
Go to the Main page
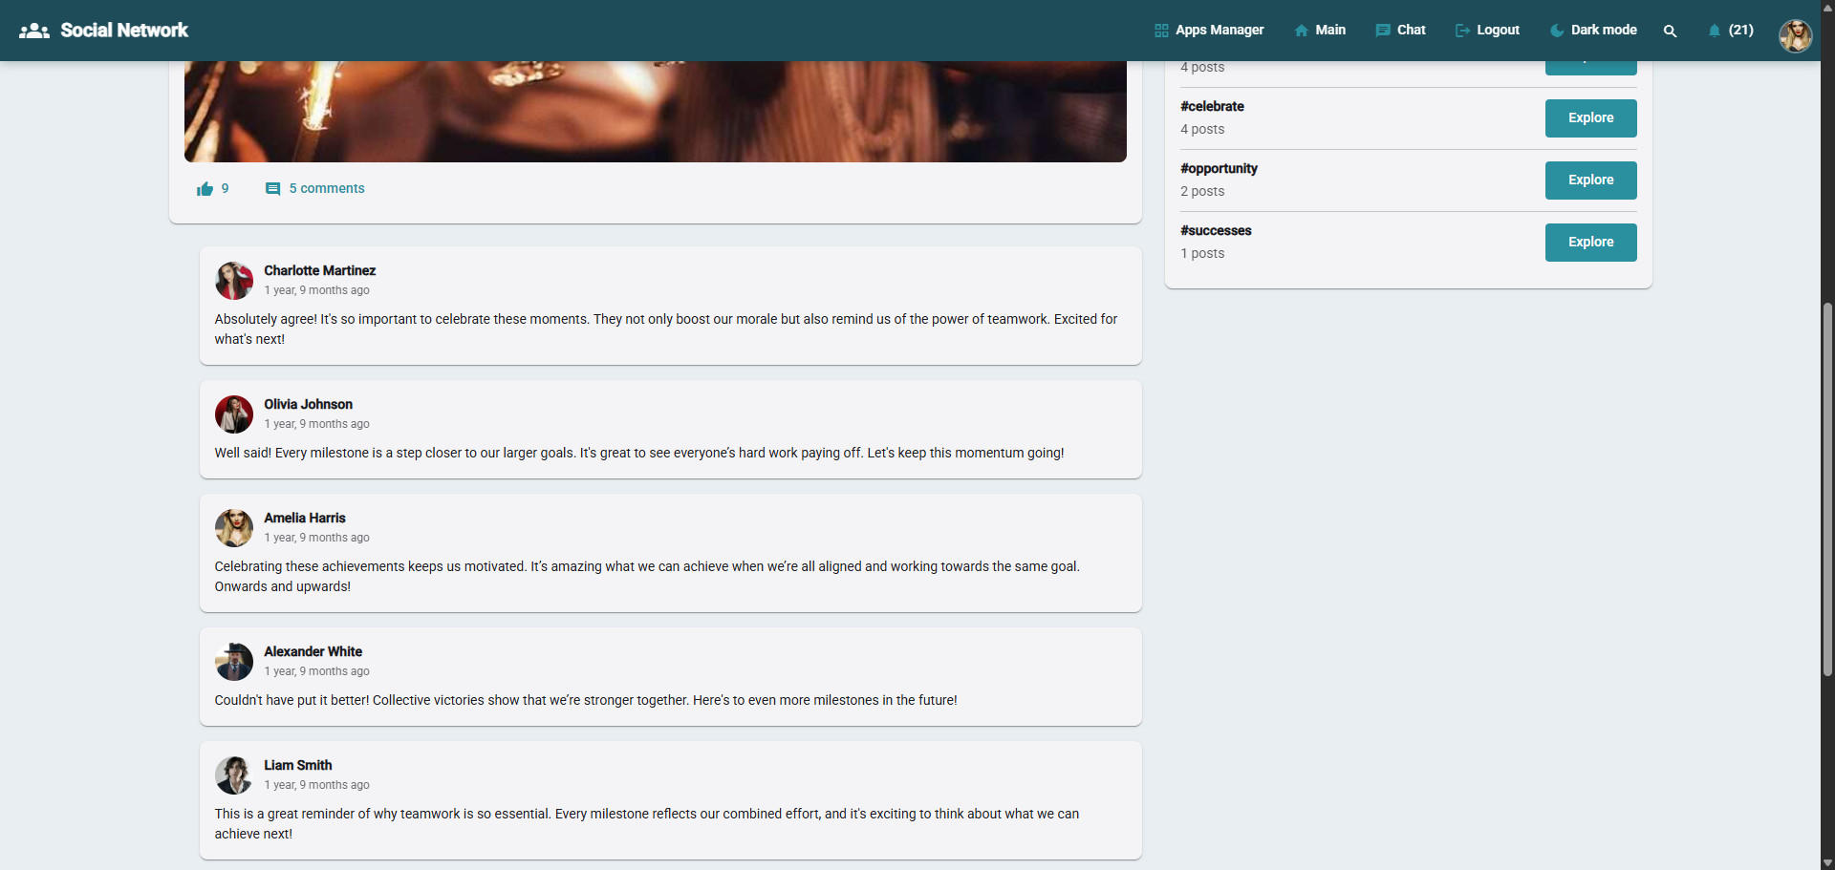point(1320,31)
